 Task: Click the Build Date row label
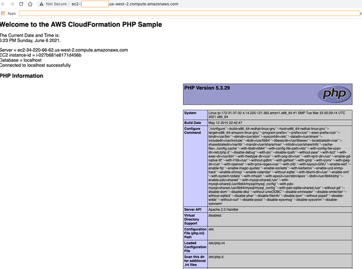tap(193, 123)
